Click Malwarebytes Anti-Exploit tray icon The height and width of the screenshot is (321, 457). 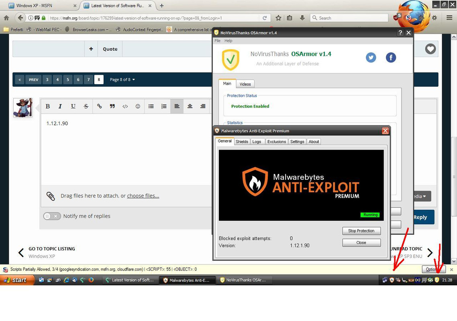392,280
